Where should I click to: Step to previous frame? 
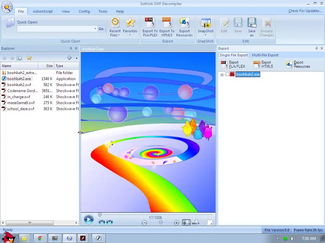pyautogui.click(x=102, y=222)
